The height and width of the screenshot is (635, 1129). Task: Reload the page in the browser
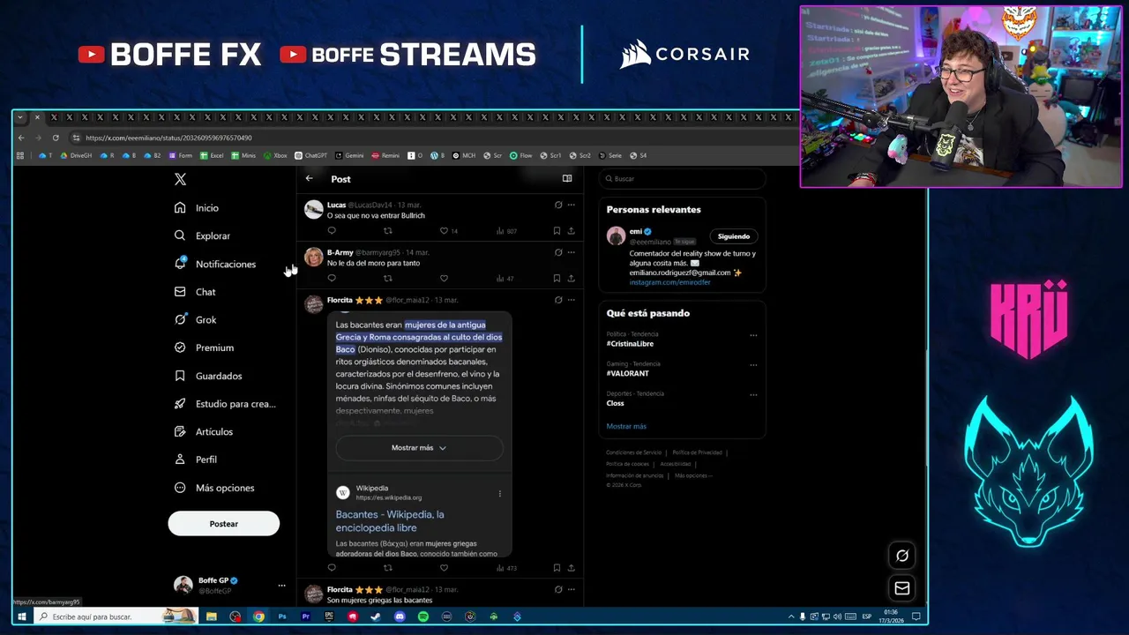pyautogui.click(x=56, y=138)
